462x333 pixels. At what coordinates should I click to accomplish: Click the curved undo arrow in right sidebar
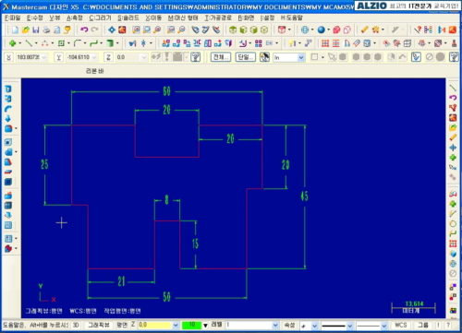click(453, 98)
